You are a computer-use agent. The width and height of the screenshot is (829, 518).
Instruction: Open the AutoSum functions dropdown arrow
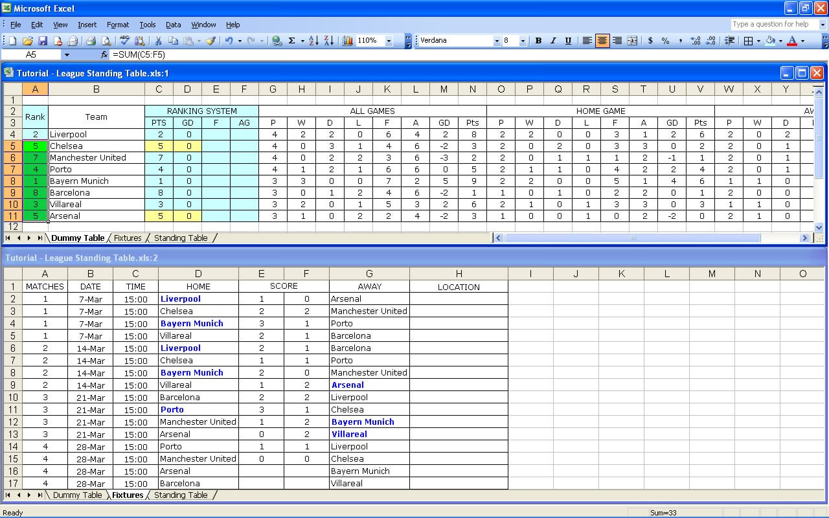302,41
